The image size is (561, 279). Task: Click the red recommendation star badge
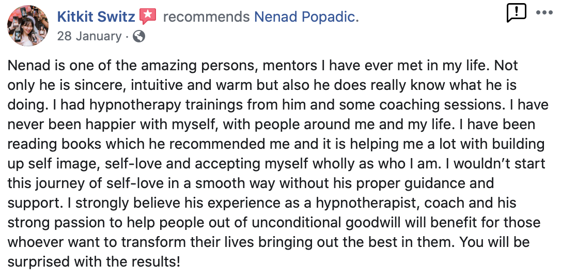pos(148,17)
